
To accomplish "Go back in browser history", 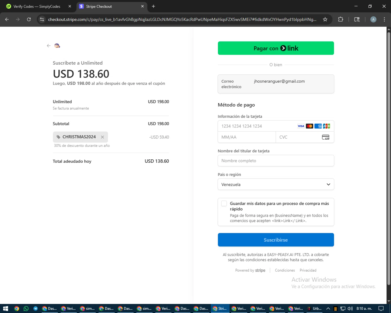I will (7, 19).
